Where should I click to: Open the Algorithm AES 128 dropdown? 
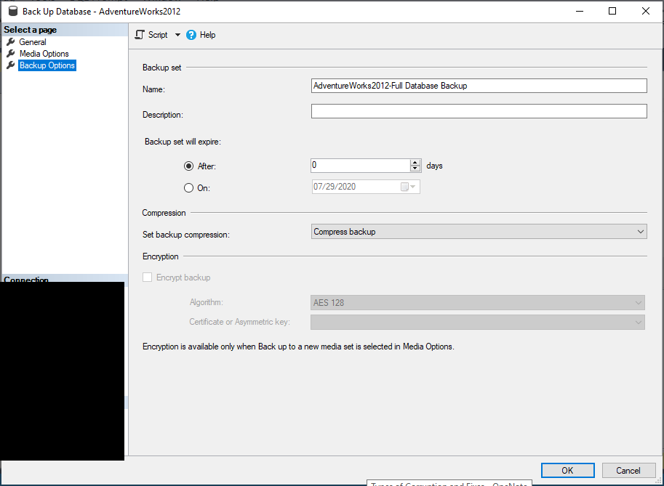coord(478,303)
